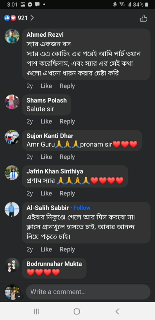Open Ahmed Rezvi's profile picture
This screenshot has width=155, height=320.
click(x=12, y=36)
